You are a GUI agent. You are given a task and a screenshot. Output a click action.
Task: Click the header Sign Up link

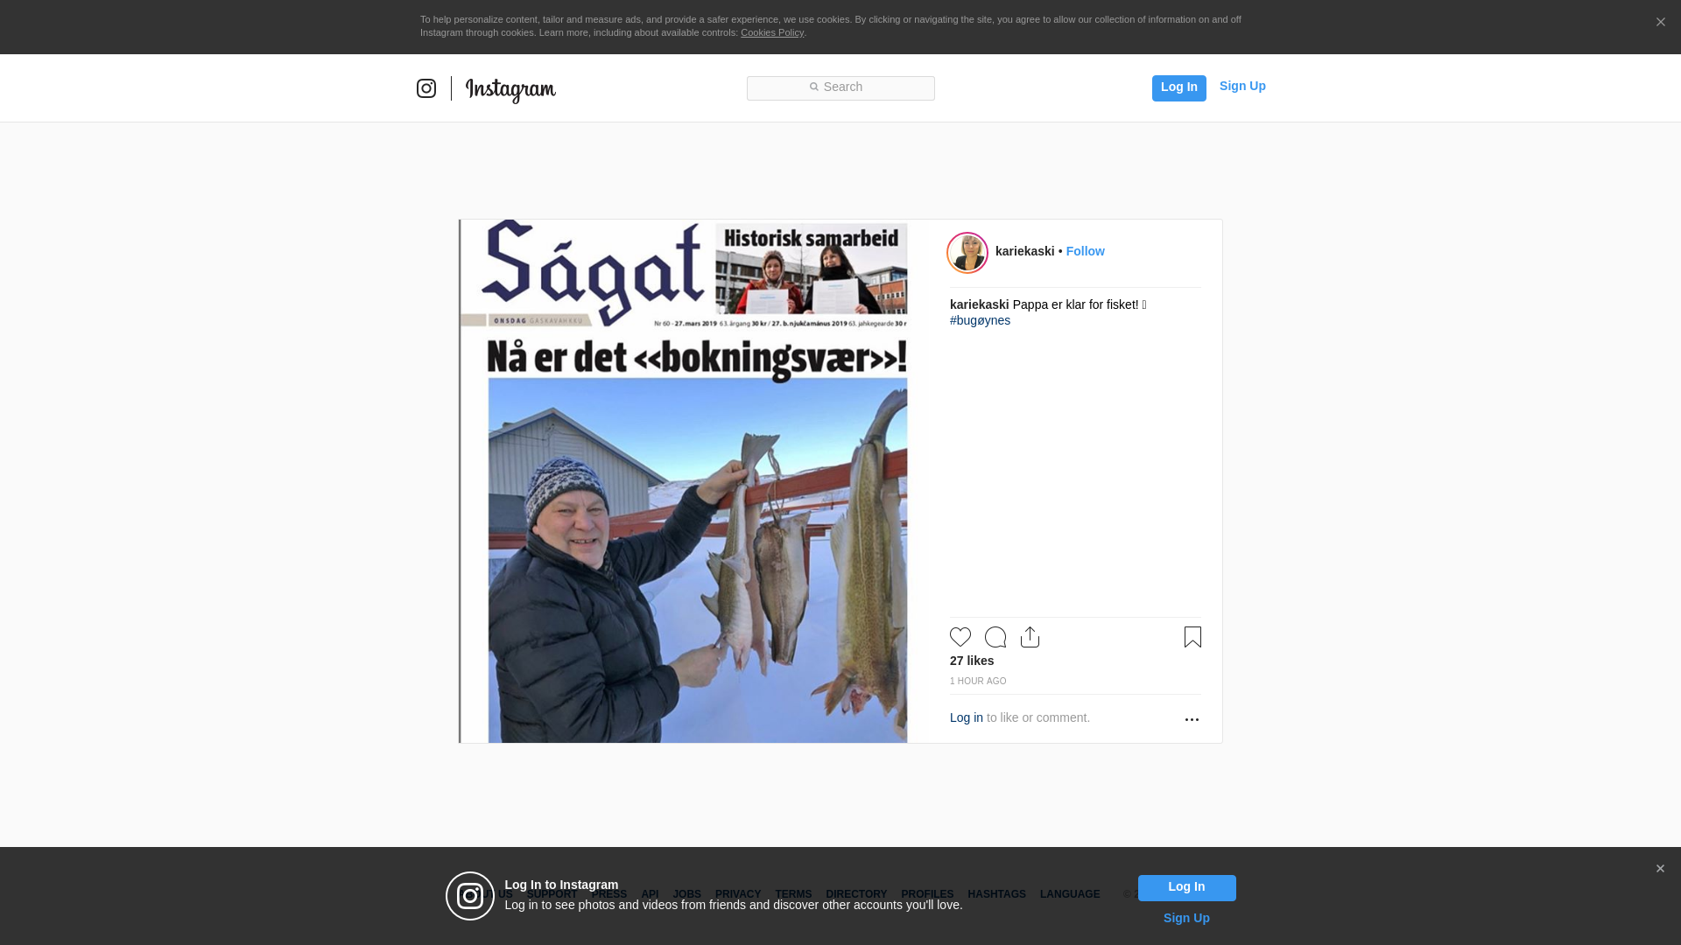[x=1241, y=86]
